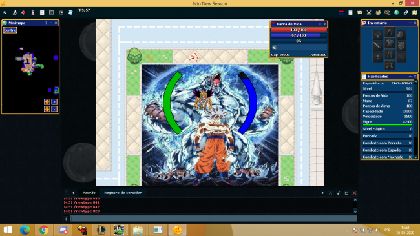The height and width of the screenshot is (236, 420).
Task: Select the Padrão chat tab
Action: pyautogui.click(x=89, y=193)
